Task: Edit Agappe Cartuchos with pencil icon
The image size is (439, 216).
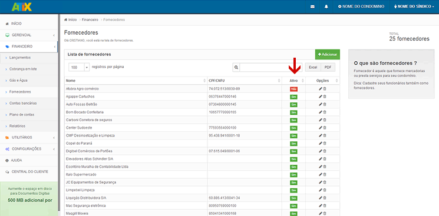Action: [x=321, y=97]
